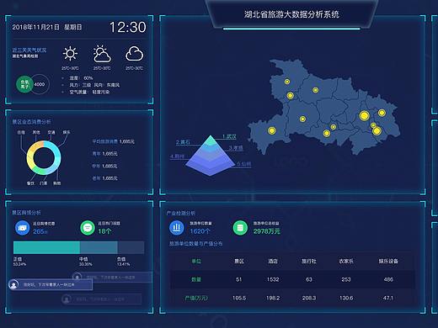Click the 负面 13.41% dark bar segment
The image size is (438, 328).
[131, 248]
